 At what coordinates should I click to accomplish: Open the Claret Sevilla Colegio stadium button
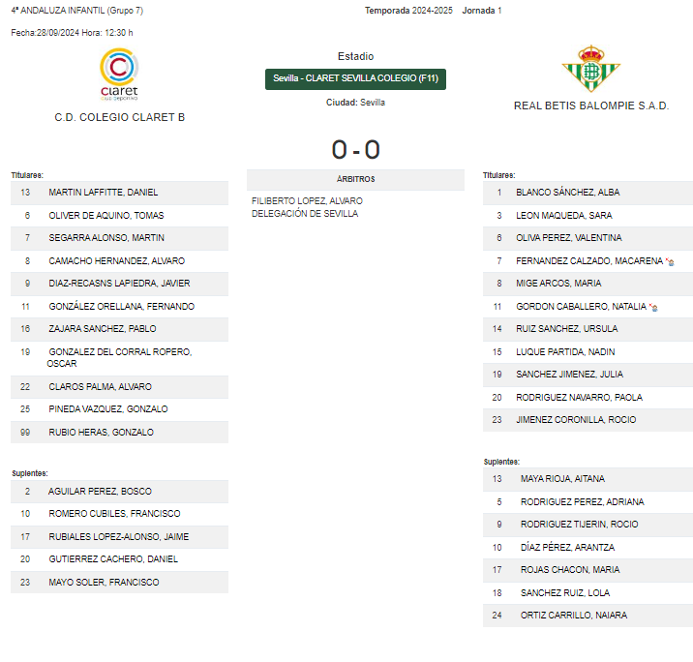point(355,79)
